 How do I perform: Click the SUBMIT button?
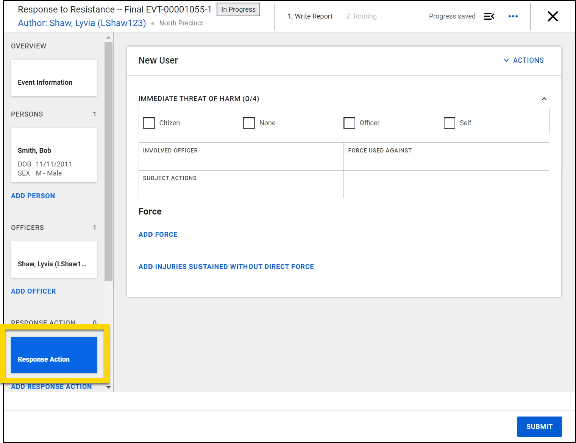pyautogui.click(x=539, y=426)
